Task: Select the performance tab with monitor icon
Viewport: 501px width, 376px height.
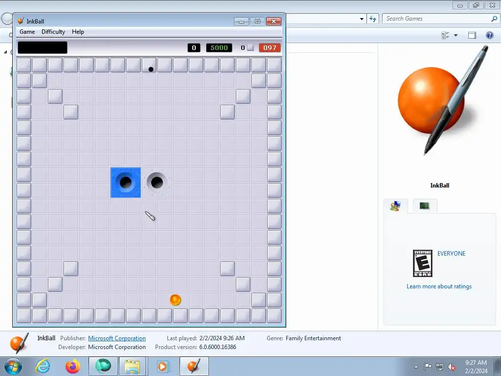Action: [x=425, y=206]
